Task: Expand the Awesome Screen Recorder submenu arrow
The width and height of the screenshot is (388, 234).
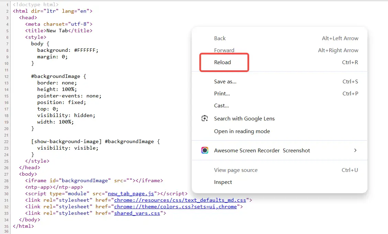Action: click(355, 150)
